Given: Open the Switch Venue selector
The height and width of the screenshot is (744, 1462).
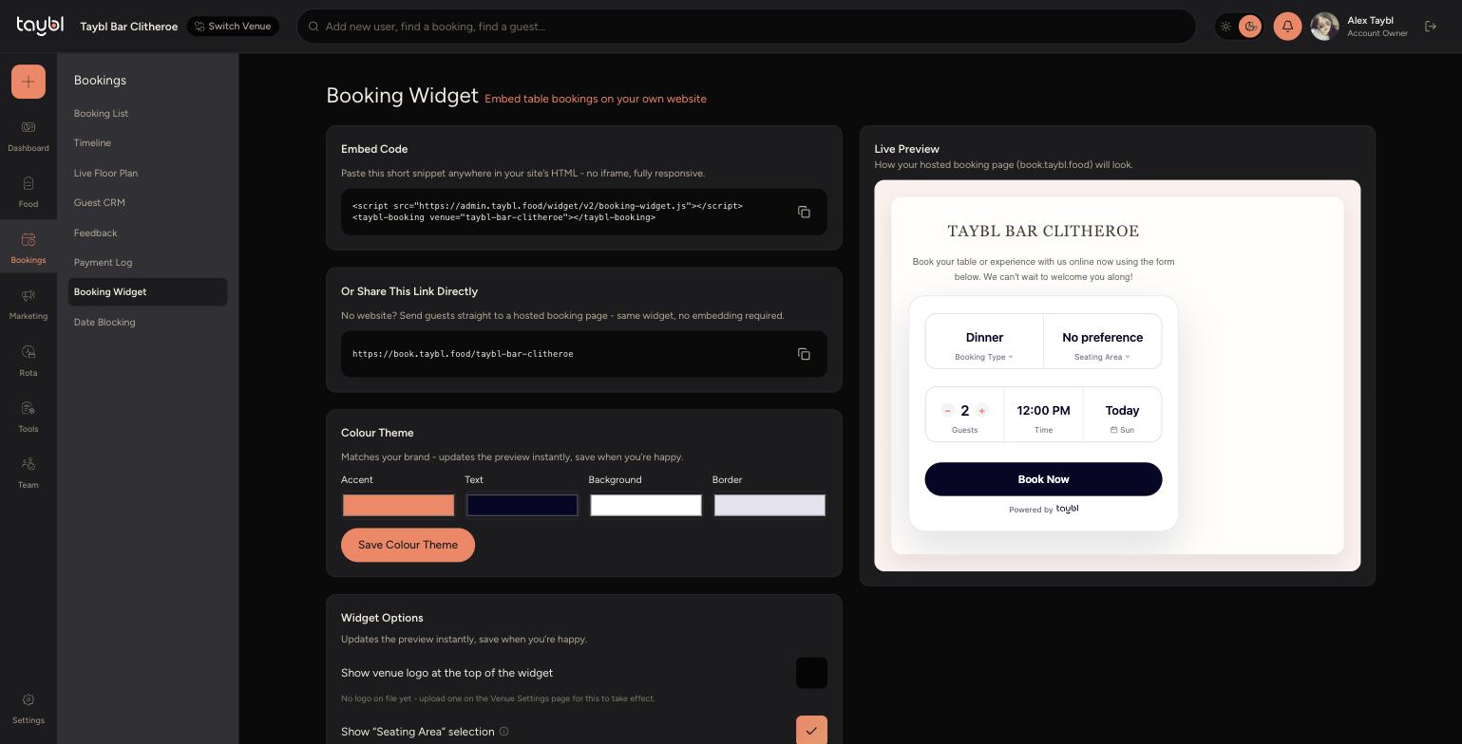Looking at the screenshot, I should click(x=233, y=27).
